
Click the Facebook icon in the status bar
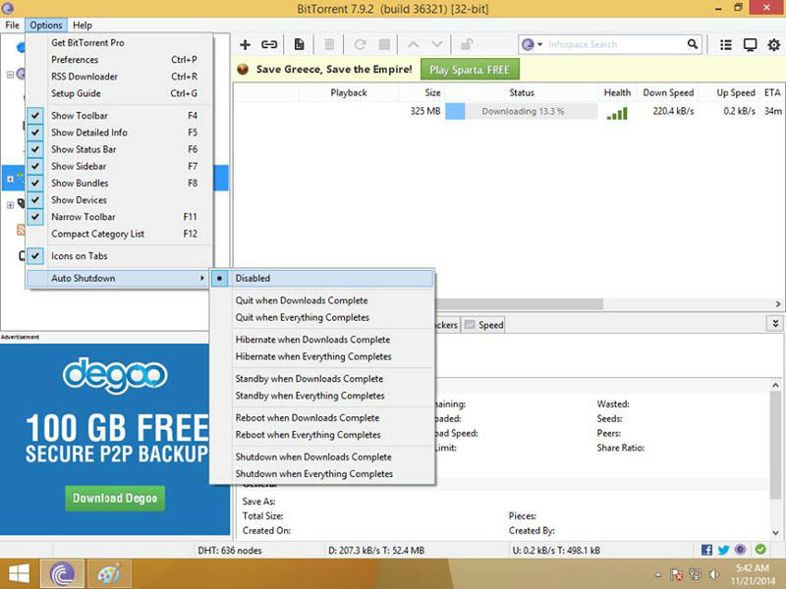click(x=706, y=550)
